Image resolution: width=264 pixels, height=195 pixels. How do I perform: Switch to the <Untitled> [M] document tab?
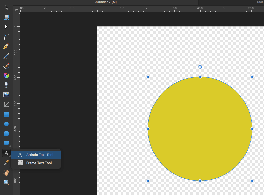pyautogui.click(x=105, y=2)
